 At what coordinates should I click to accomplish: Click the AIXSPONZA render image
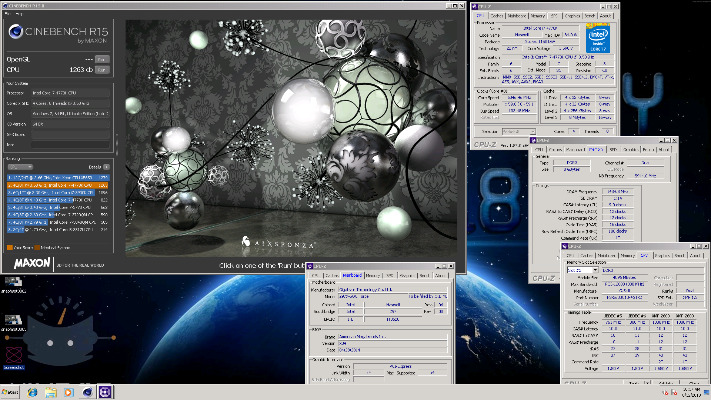tap(291, 138)
